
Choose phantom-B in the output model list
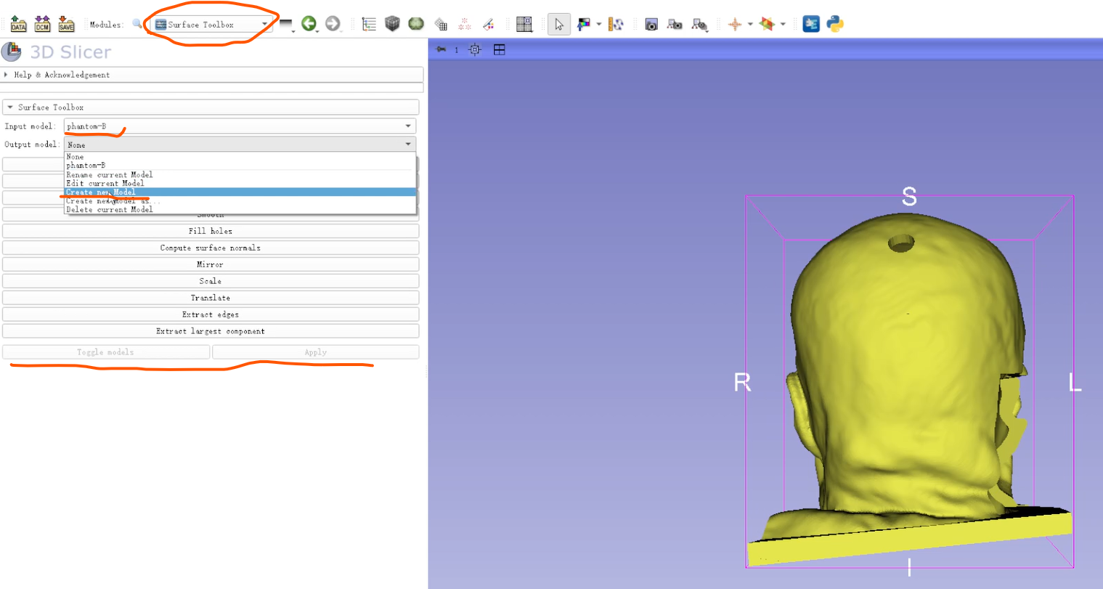click(240, 166)
